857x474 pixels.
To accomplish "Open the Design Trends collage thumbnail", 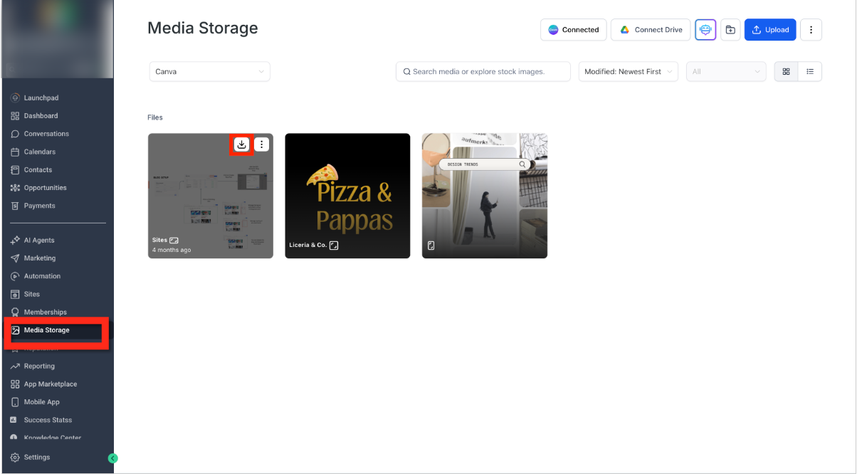I will [485, 196].
